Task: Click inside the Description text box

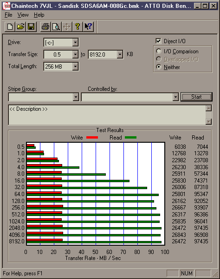Action: click(x=107, y=115)
